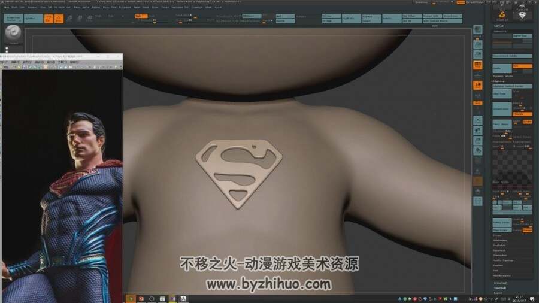Viewport: 539px width, 303px height.
Task: Click the last pinned taskbar app icon
Action: click(183, 299)
